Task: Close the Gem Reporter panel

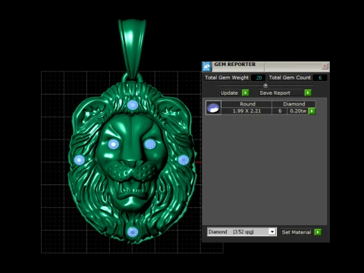Action: pos(325,67)
